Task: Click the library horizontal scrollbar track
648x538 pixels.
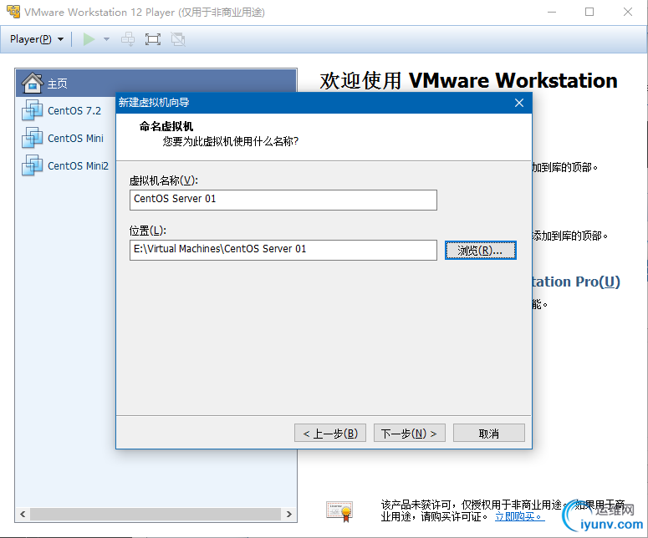Action: (x=156, y=514)
